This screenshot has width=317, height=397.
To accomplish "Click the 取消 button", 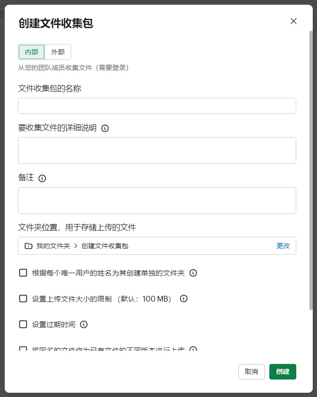I will tap(251, 372).
